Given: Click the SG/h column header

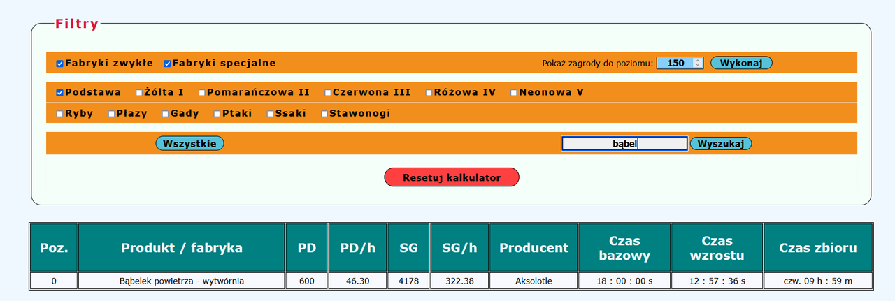Looking at the screenshot, I should point(459,248).
